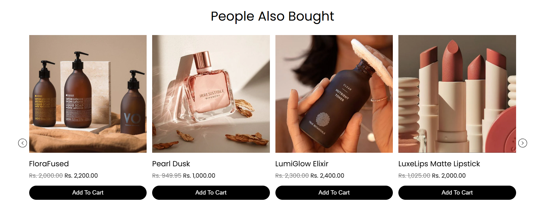Add Pearl Dusk to cart
This screenshot has height=209, width=537.
211,193
